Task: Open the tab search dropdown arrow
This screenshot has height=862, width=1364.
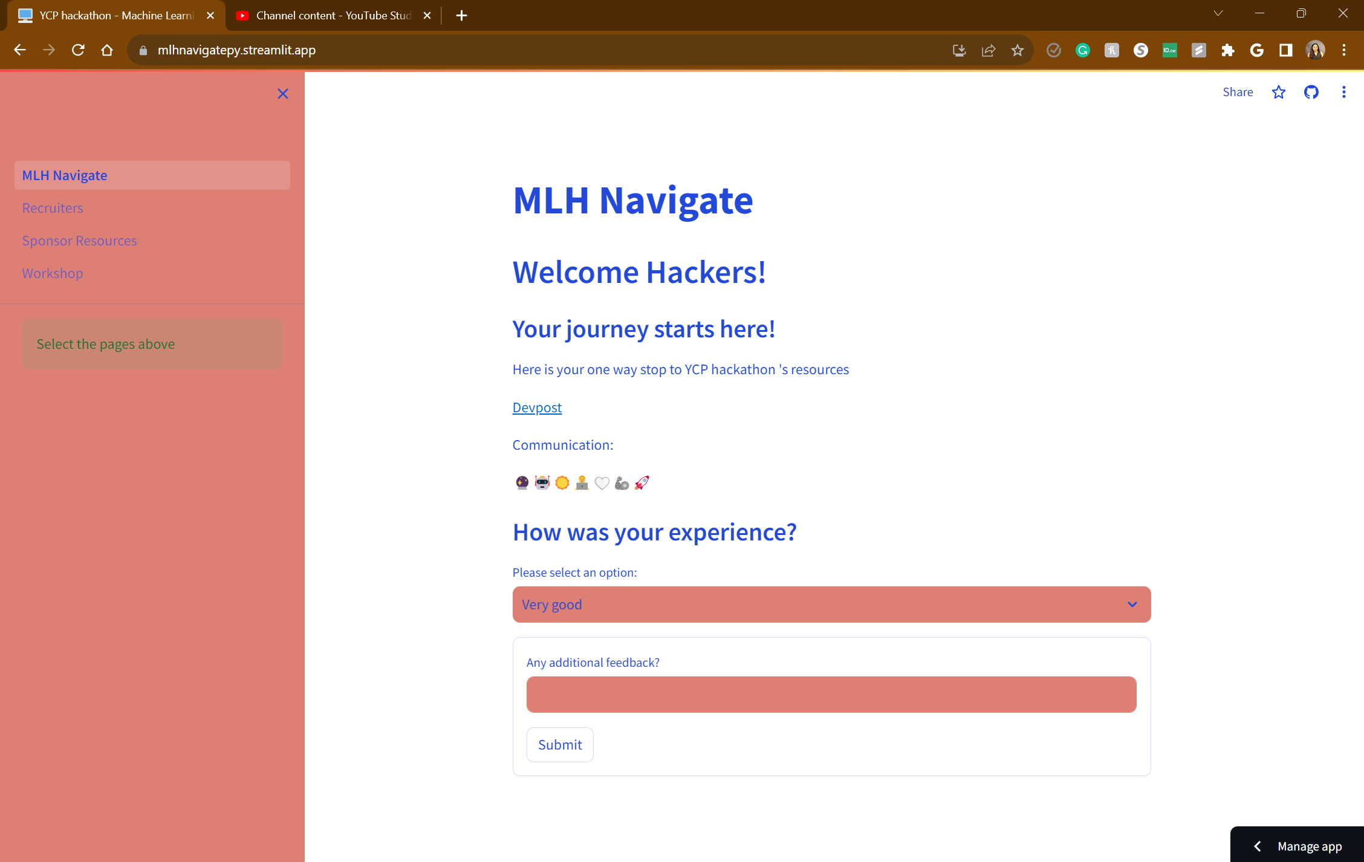Action: point(1218,13)
